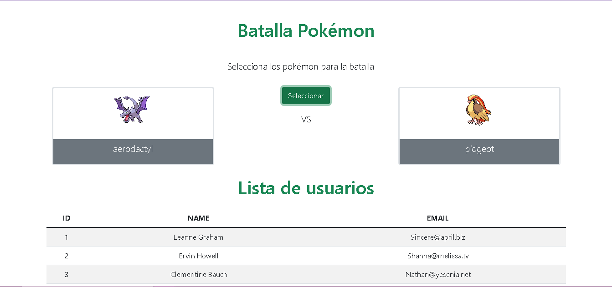Select the Clementine Bauch name cell
The image size is (612, 287).
click(199, 274)
